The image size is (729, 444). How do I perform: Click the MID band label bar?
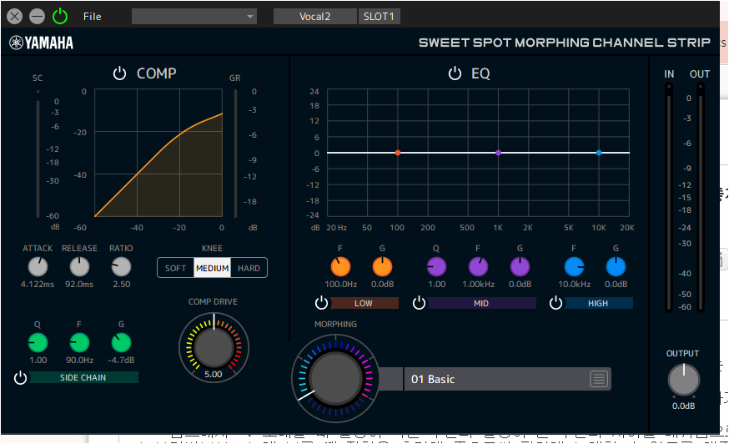tap(481, 303)
